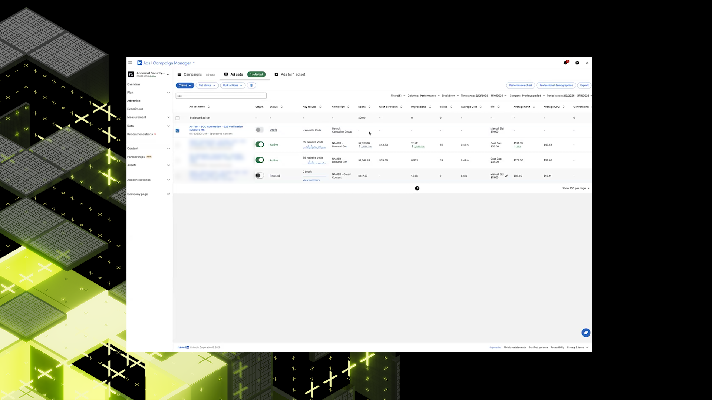The width and height of the screenshot is (712, 400).
Task: Click the Abnormal Security account logo
Action: pos(131,74)
